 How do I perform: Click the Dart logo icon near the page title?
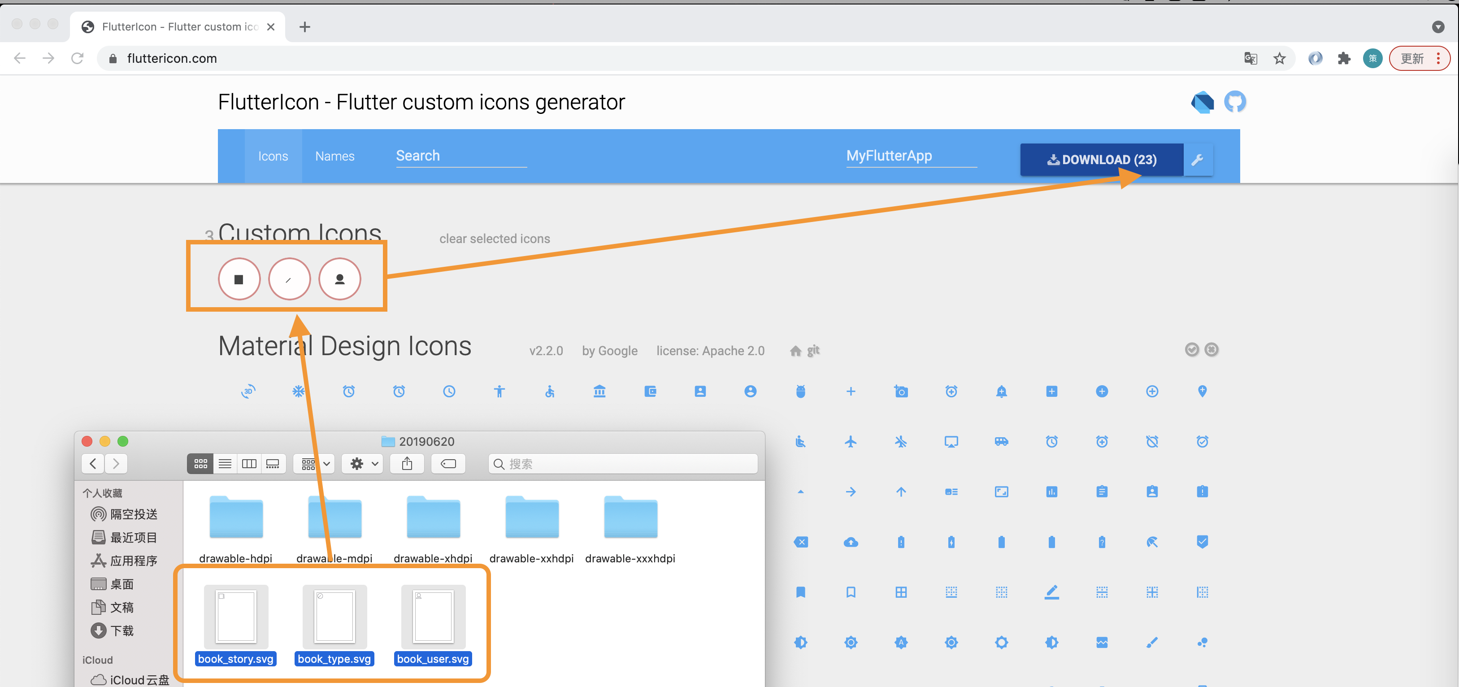click(x=1202, y=103)
